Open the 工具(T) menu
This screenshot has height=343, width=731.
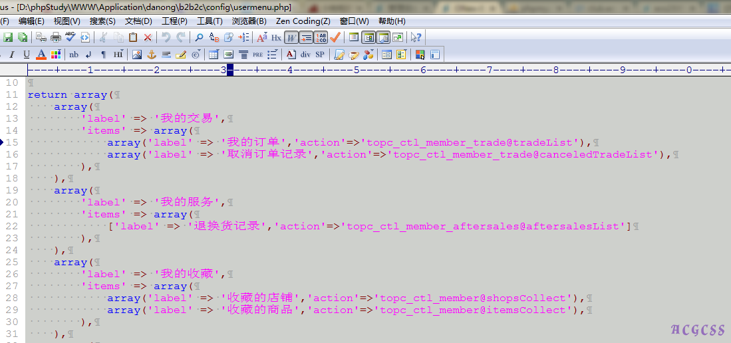coord(210,21)
